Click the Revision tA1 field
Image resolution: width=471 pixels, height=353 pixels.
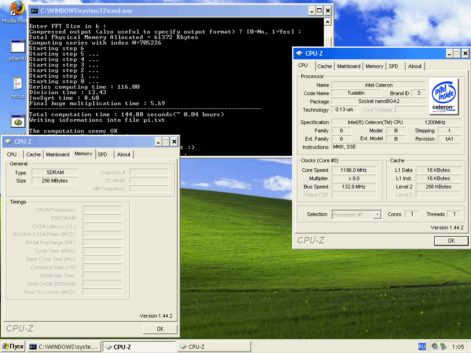click(x=449, y=139)
